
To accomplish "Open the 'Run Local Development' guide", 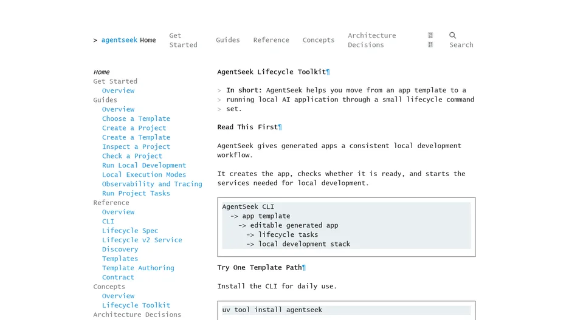I will 143,165.
